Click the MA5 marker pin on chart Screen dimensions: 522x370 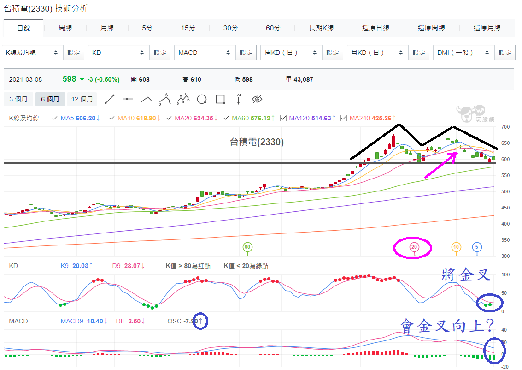point(477,247)
